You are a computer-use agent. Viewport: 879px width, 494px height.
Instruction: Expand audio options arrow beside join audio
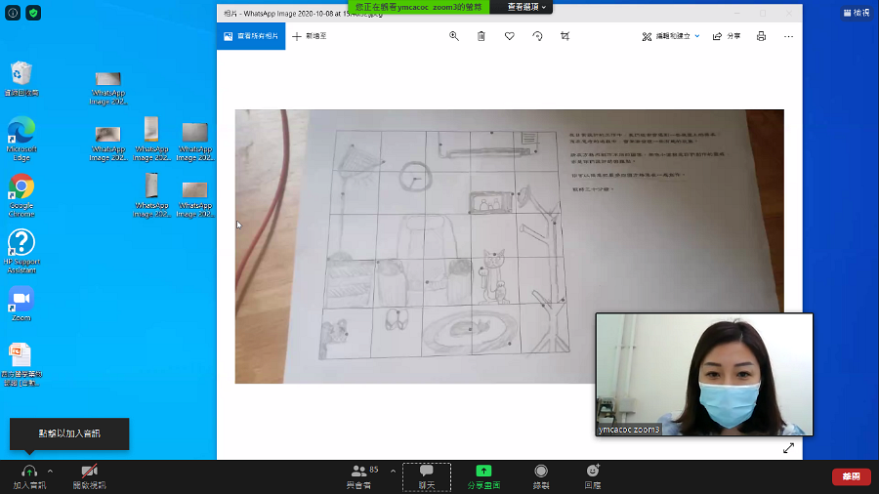pyautogui.click(x=50, y=471)
